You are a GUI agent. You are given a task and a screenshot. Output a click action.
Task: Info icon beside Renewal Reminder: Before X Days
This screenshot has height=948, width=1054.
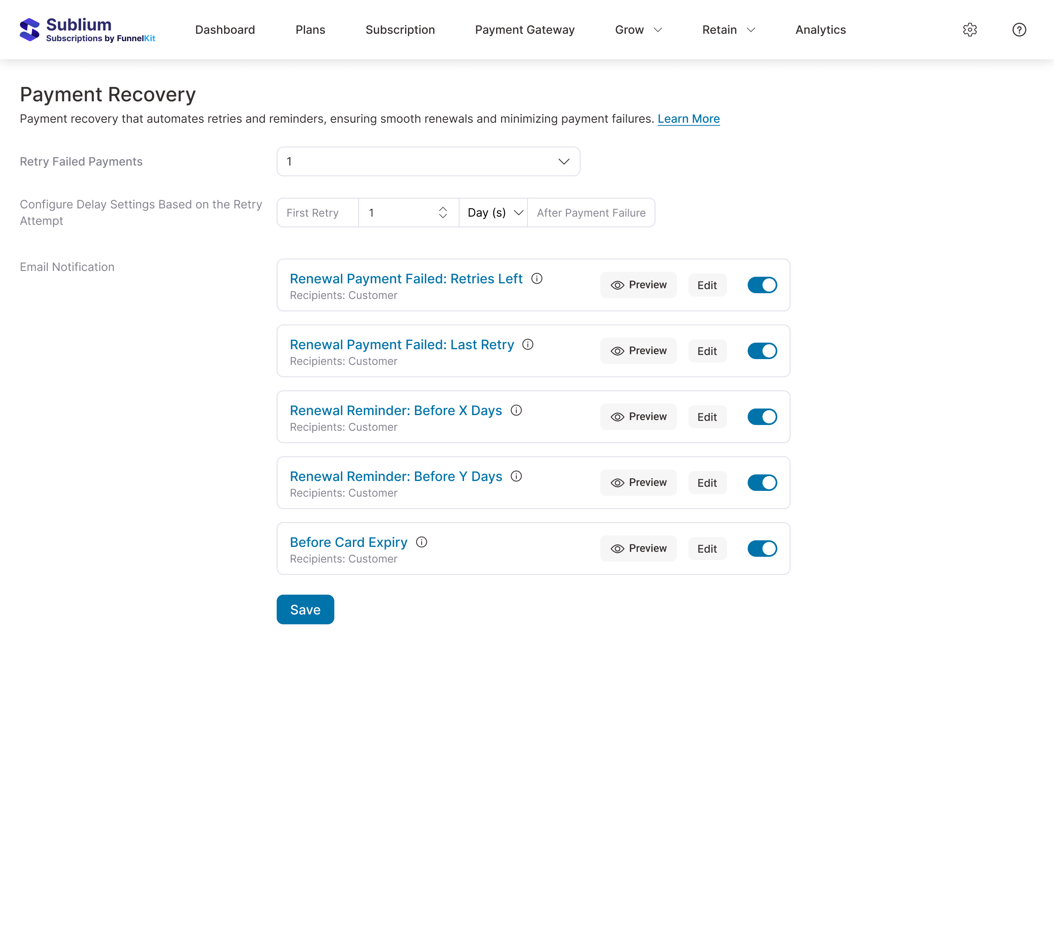516,411
